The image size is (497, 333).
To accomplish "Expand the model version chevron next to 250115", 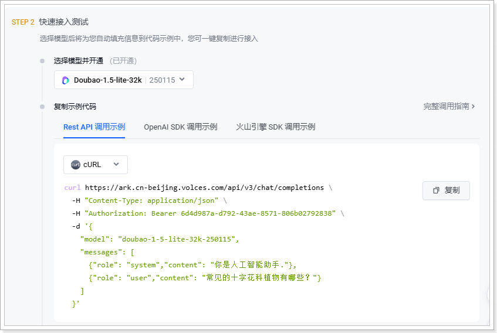I will point(182,80).
